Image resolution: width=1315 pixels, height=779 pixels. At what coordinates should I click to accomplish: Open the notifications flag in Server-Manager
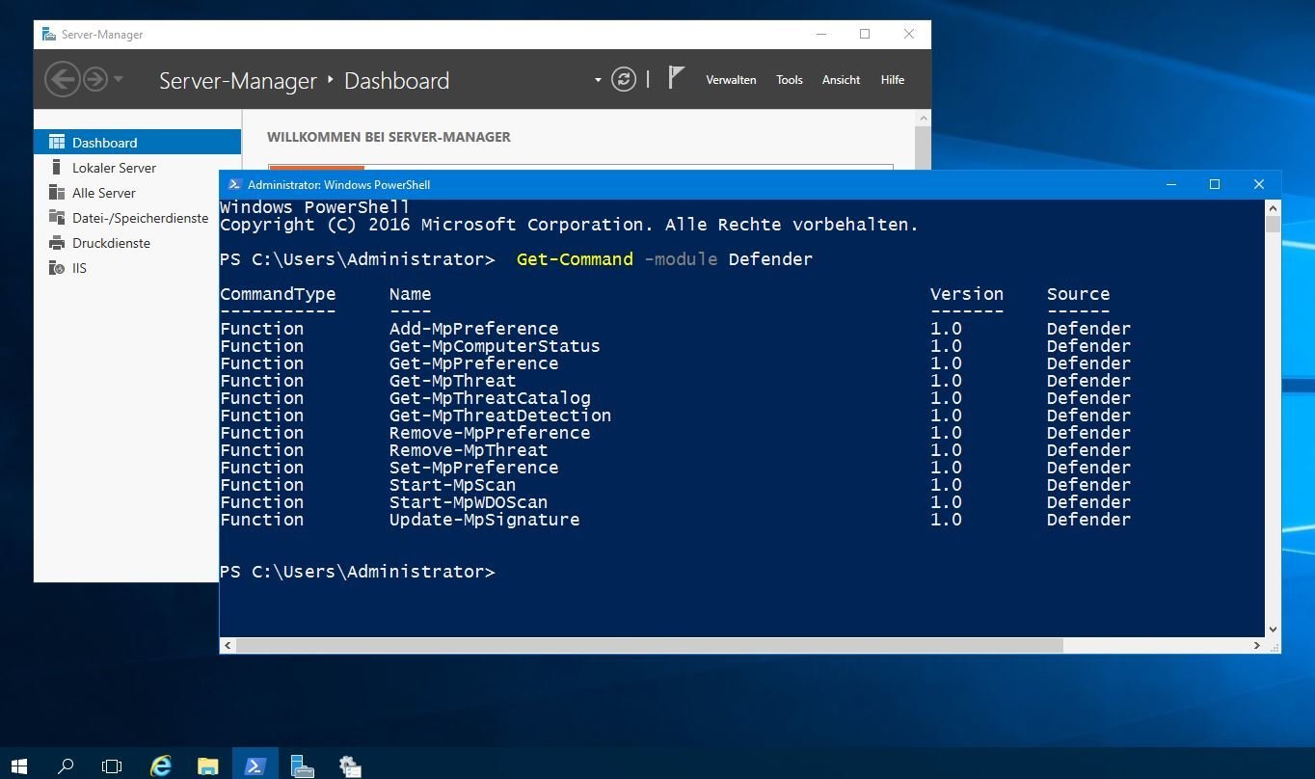tap(675, 76)
